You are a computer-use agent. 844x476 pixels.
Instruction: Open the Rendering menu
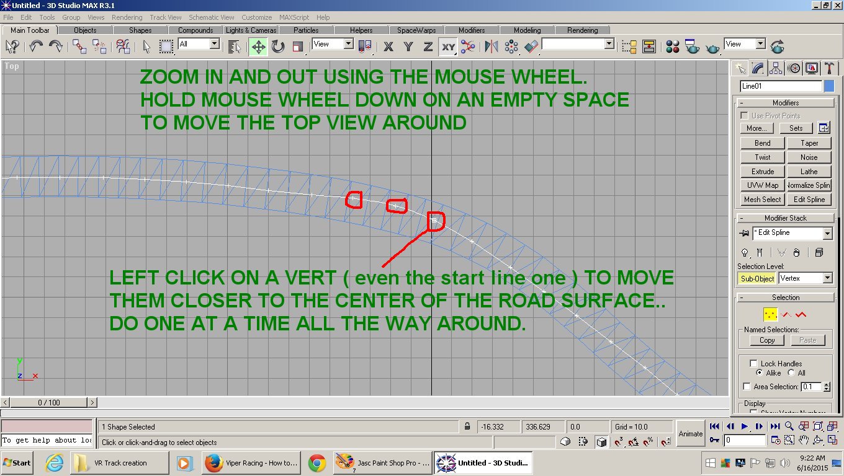(x=127, y=17)
